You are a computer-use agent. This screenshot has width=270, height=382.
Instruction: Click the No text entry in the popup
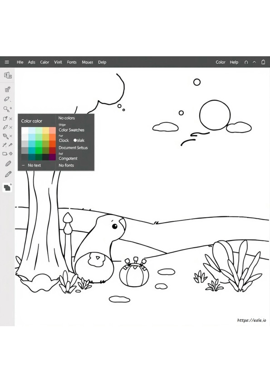(x=34, y=165)
